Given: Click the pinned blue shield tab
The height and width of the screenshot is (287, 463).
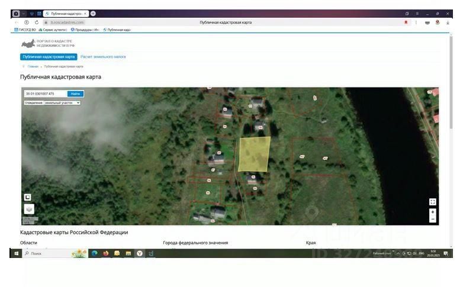Looking at the screenshot, I should 32,14.
